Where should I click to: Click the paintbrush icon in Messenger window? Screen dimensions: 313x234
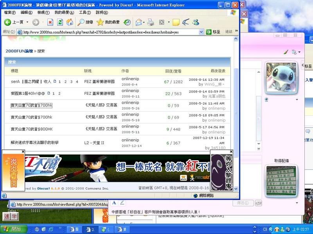[286, 52]
